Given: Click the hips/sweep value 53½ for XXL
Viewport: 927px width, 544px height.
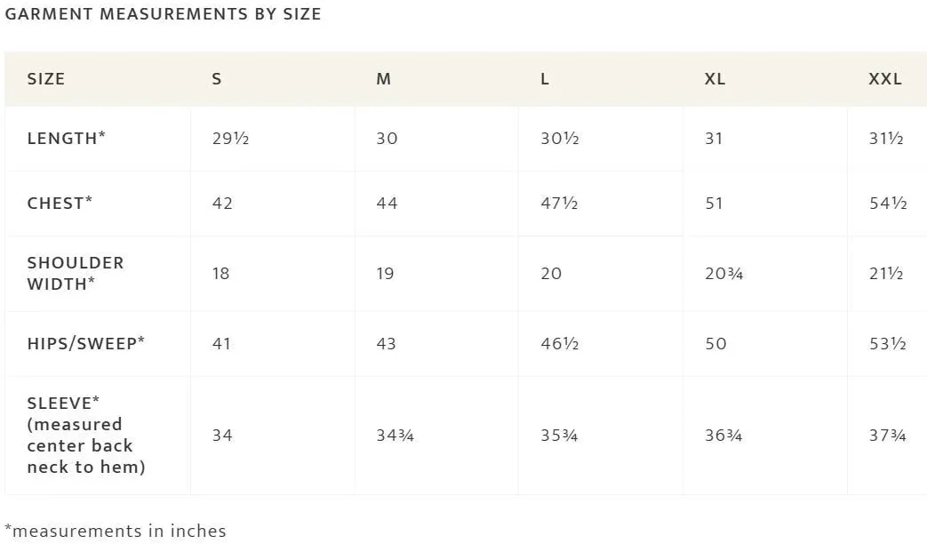Looking at the screenshot, I should tap(887, 343).
